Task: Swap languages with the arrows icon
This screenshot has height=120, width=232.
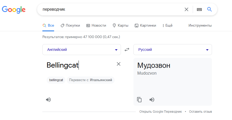Action: (x=127, y=50)
